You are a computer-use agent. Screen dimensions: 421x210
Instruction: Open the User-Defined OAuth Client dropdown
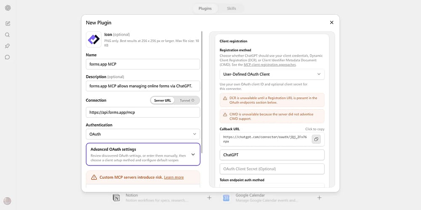click(x=272, y=74)
